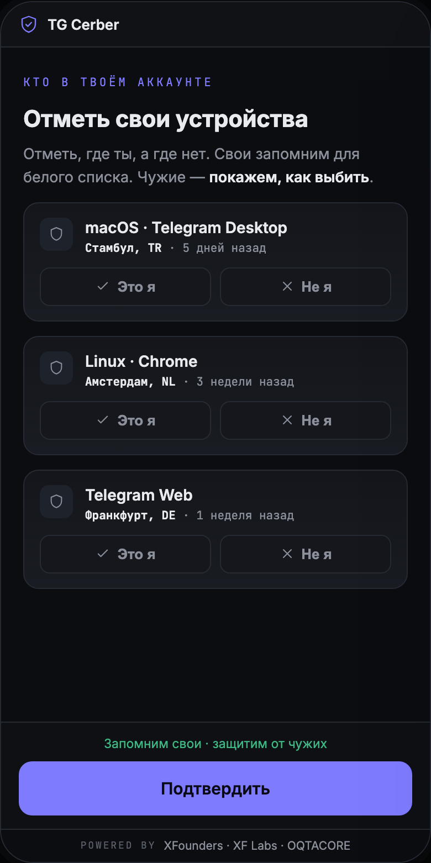Click the TG Cerber shield logo icon
Image resolution: width=431 pixels, height=863 pixels.
tap(29, 24)
